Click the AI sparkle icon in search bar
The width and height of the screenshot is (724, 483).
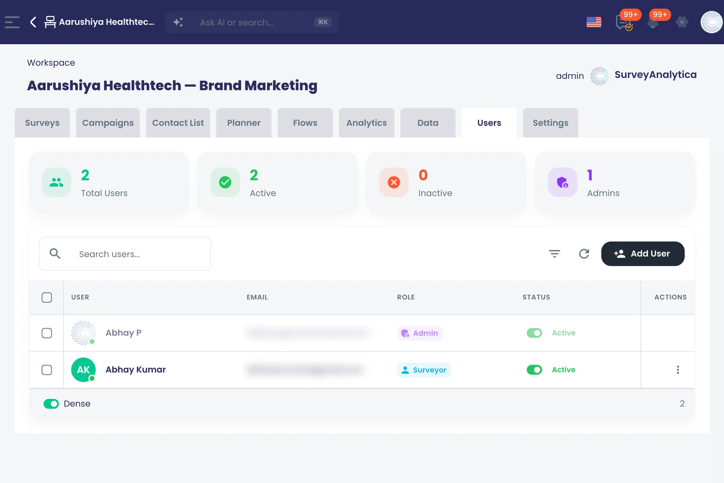pyautogui.click(x=178, y=22)
